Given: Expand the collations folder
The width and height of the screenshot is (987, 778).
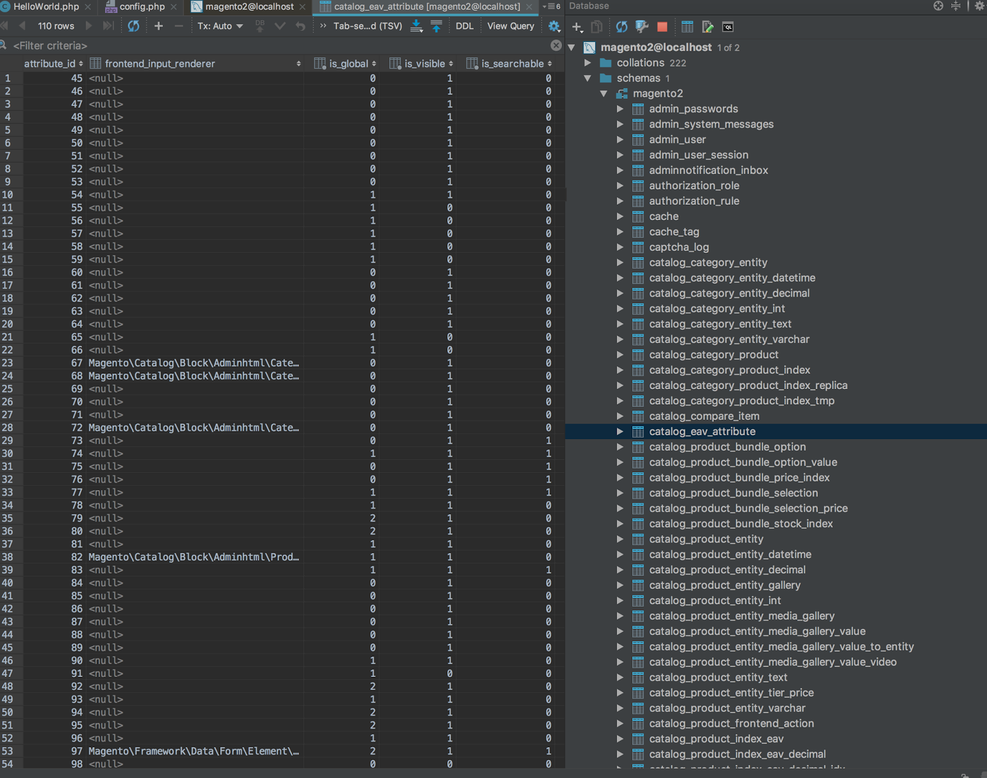Looking at the screenshot, I should (x=587, y=63).
